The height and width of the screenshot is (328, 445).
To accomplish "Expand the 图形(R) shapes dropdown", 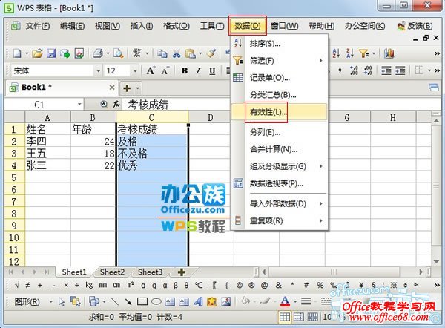I will pos(50,301).
